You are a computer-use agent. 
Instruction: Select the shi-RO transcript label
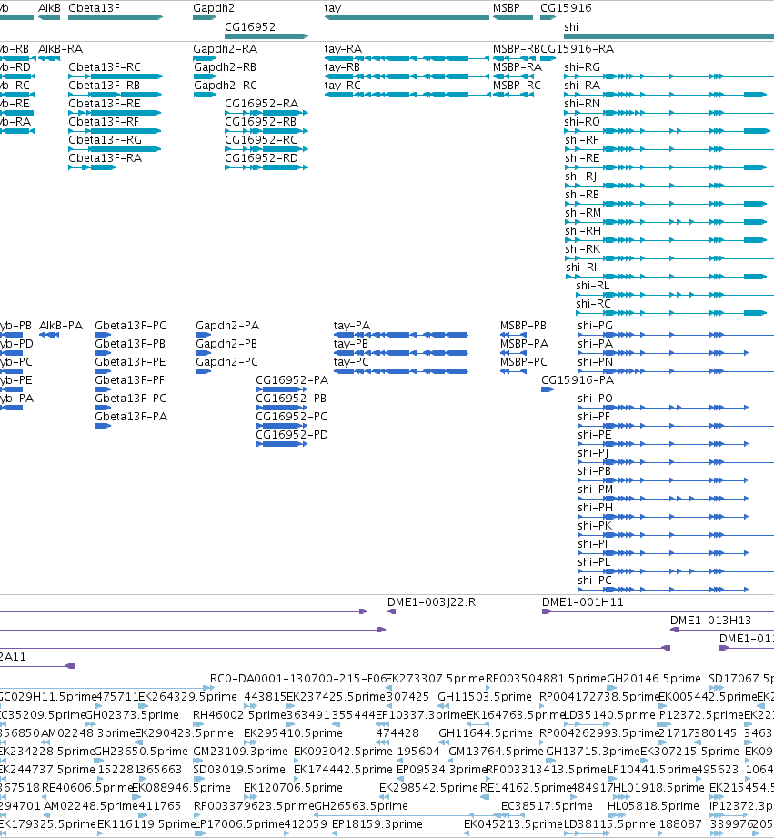point(582,122)
